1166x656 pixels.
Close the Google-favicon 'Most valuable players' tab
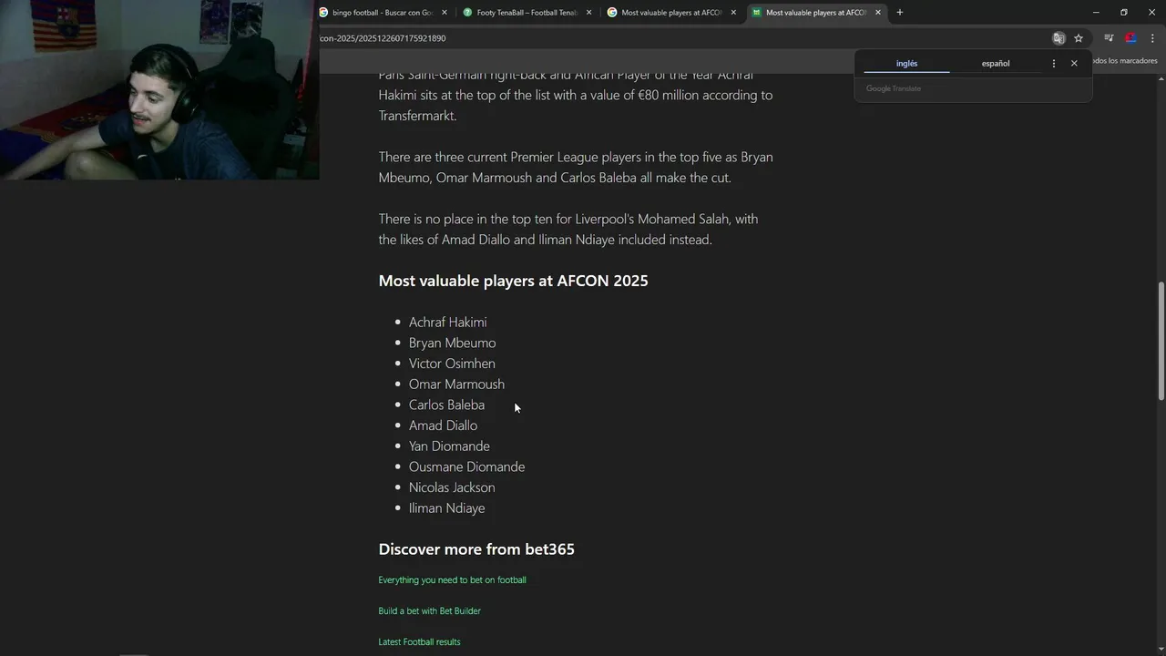[733, 13]
